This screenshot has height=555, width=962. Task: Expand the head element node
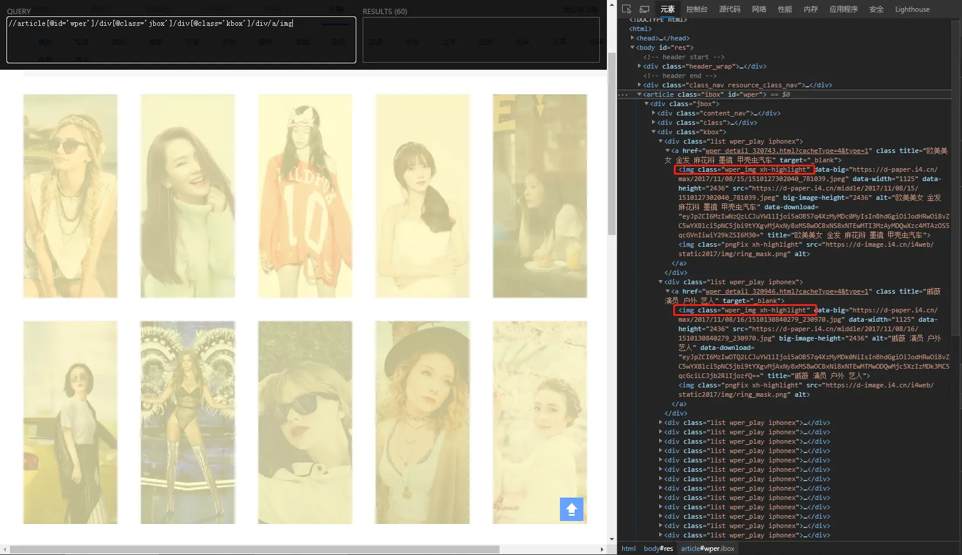tap(632, 38)
